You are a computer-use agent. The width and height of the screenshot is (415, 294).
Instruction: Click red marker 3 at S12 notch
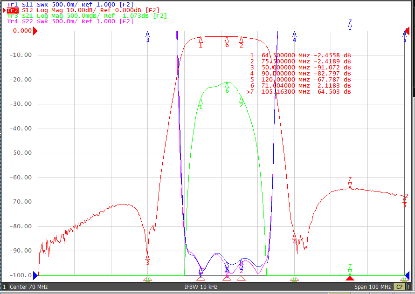[x=147, y=259]
